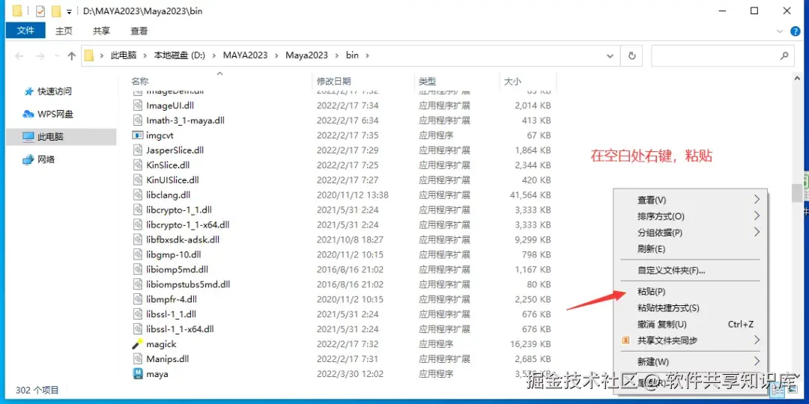Select the libgmp-10.dll file icon
Viewport: 809px width, 404px height.
(137, 254)
